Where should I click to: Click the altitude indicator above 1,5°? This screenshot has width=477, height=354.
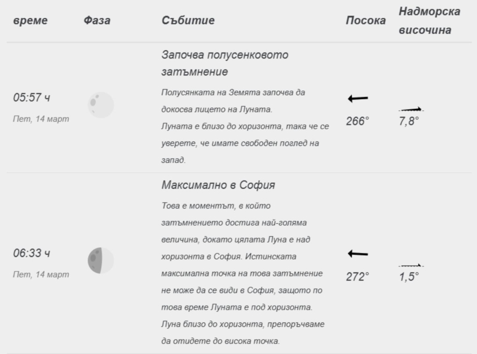pyautogui.click(x=411, y=265)
